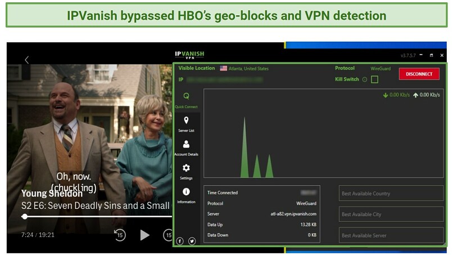Click the upload speed 0.00 Kb/s indicator

point(427,95)
